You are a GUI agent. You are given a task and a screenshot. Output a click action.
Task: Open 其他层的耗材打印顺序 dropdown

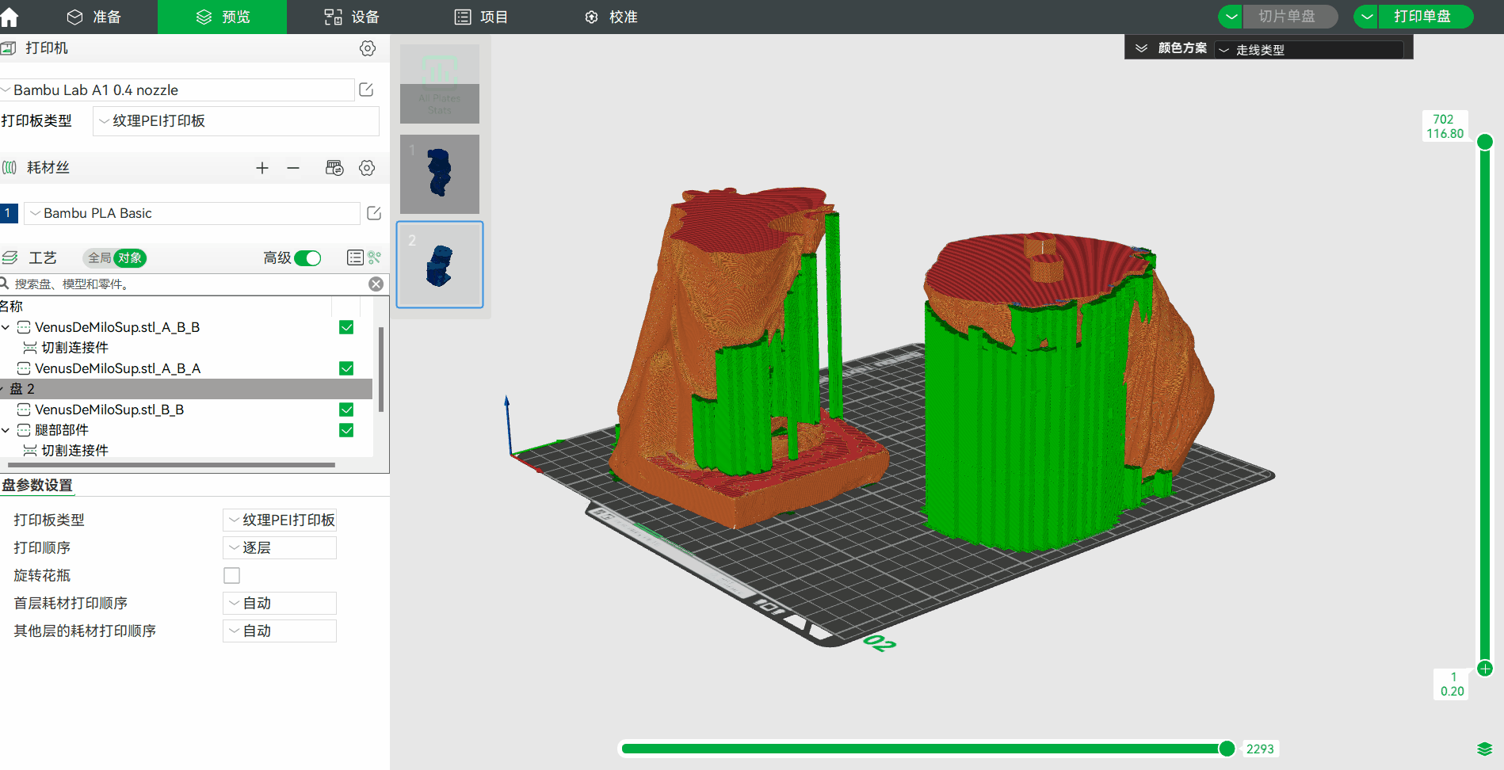coord(280,631)
